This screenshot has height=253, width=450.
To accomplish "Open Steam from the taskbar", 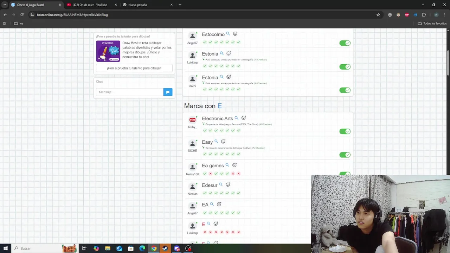I will pos(165,248).
